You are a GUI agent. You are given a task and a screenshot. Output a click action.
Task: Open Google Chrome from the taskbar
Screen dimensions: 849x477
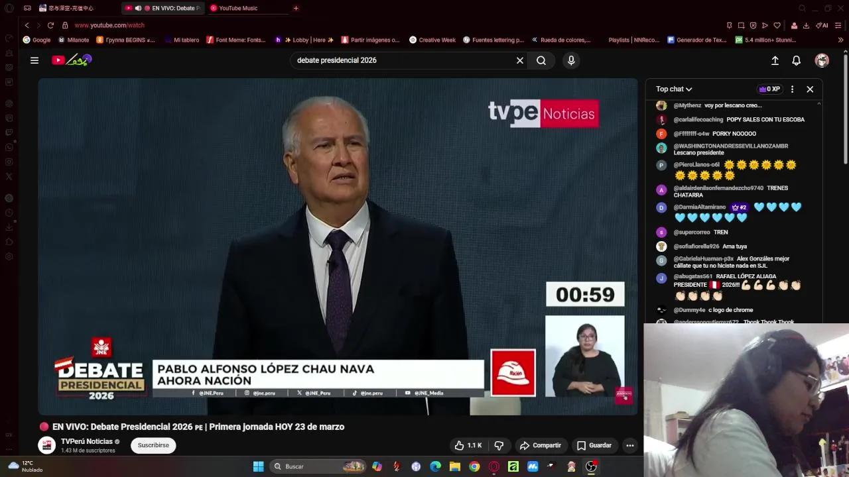tap(474, 466)
